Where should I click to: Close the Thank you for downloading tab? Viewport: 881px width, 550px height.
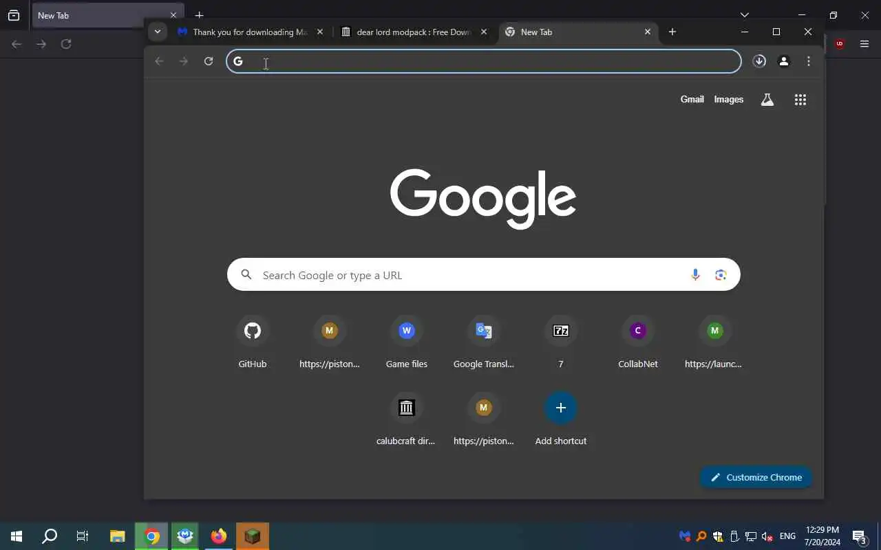tap(320, 32)
